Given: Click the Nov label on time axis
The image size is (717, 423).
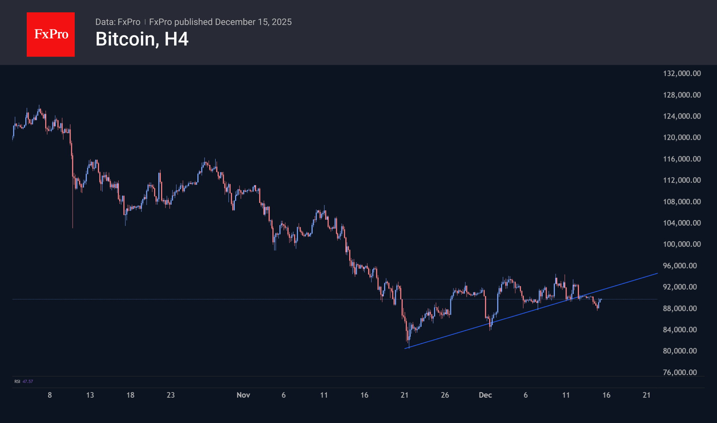Looking at the screenshot, I should pos(243,395).
